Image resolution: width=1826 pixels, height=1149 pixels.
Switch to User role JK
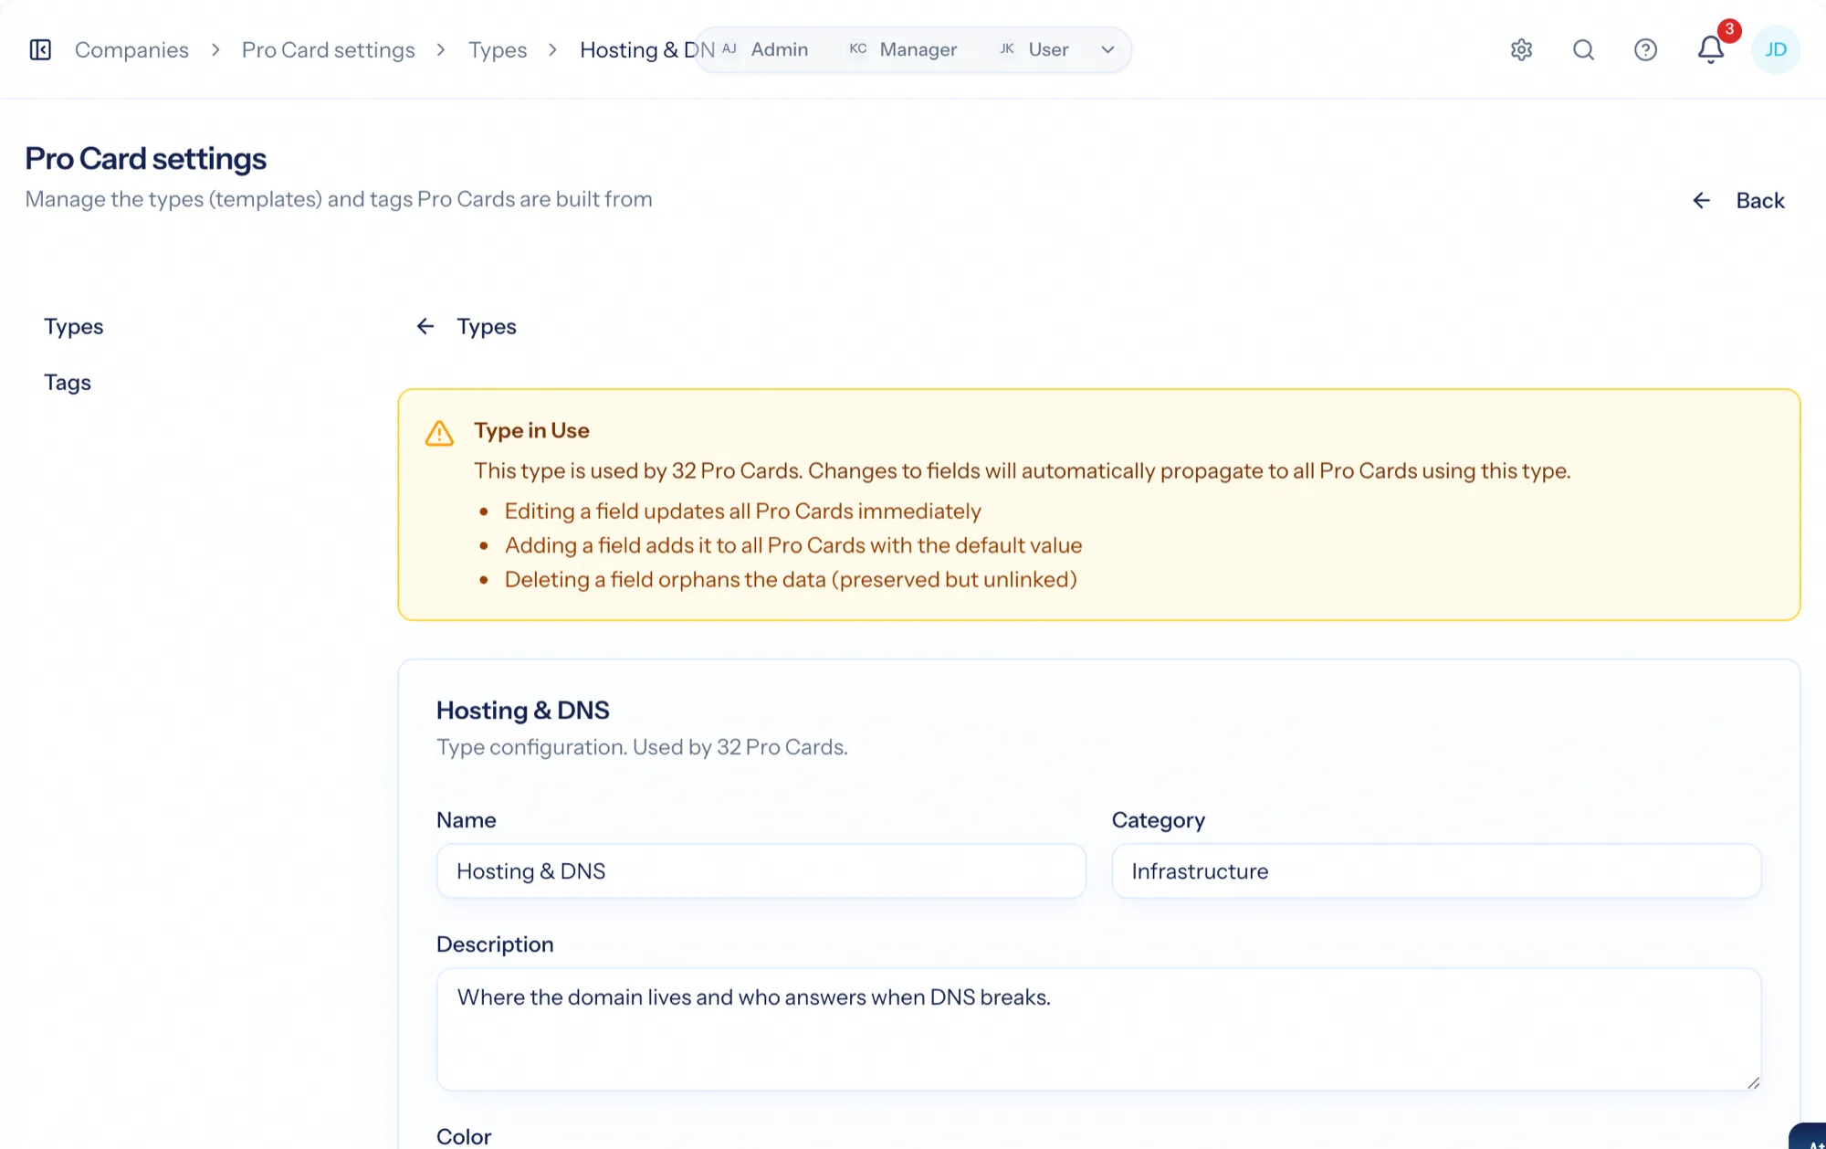click(x=1034, y=49)
